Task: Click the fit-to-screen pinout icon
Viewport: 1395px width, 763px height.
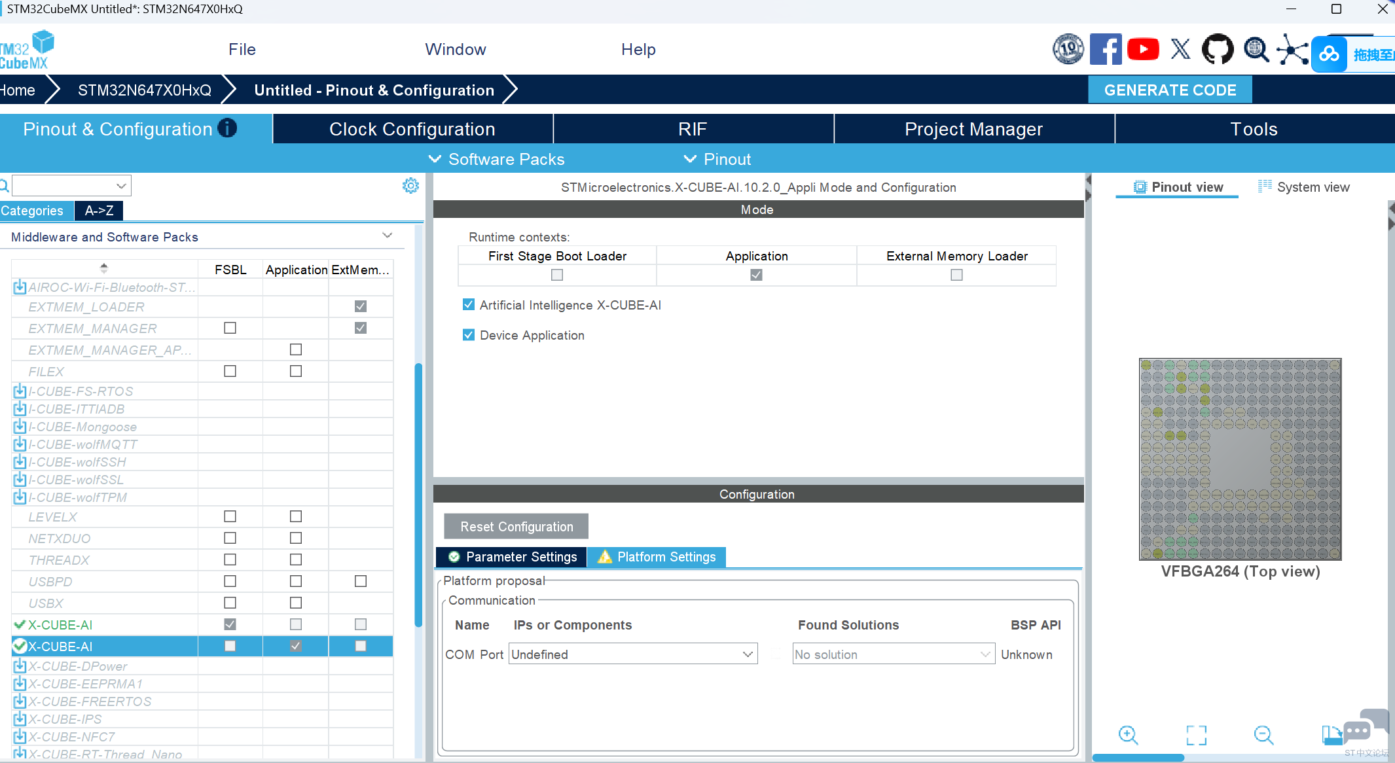Action: point(1196,735)
